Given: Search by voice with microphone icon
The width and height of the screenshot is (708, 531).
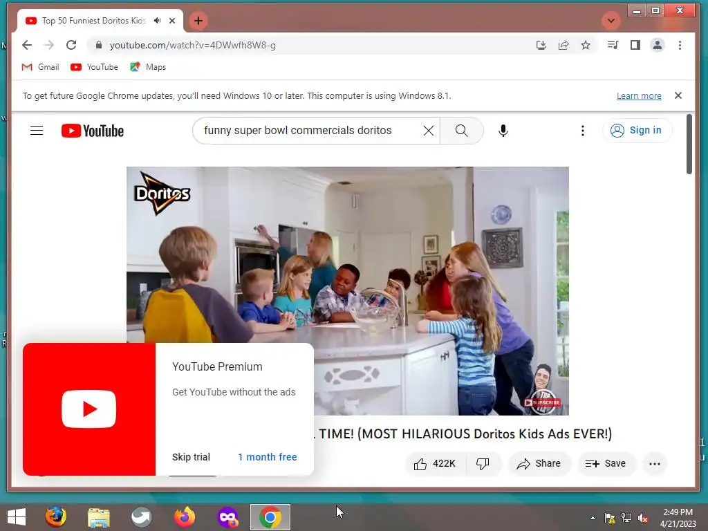Looking at the screenshot, I should tap(503, 131).
